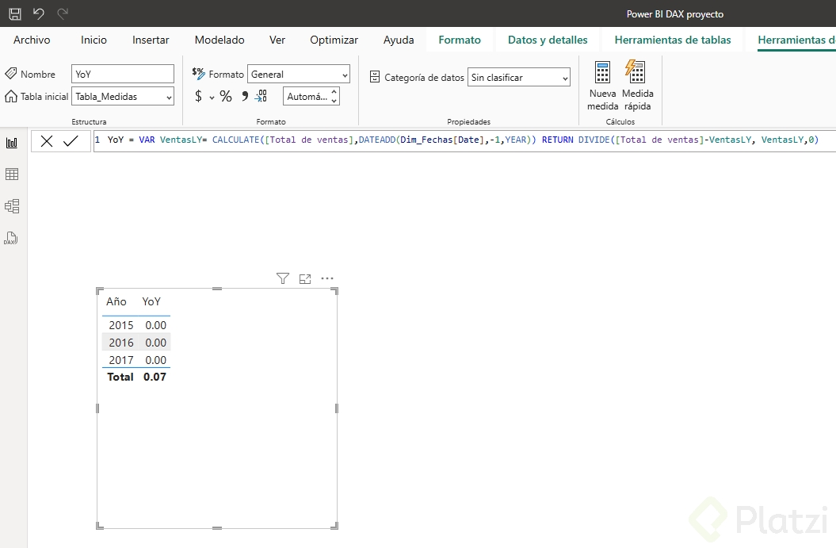Viewport: 836px width, 548px height.
Task: Apply currency format with dollar icon
Action: point(198,96)
